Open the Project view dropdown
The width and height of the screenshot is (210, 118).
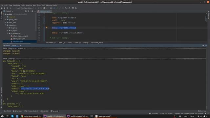pyautogui.click(x=8, y=11)
